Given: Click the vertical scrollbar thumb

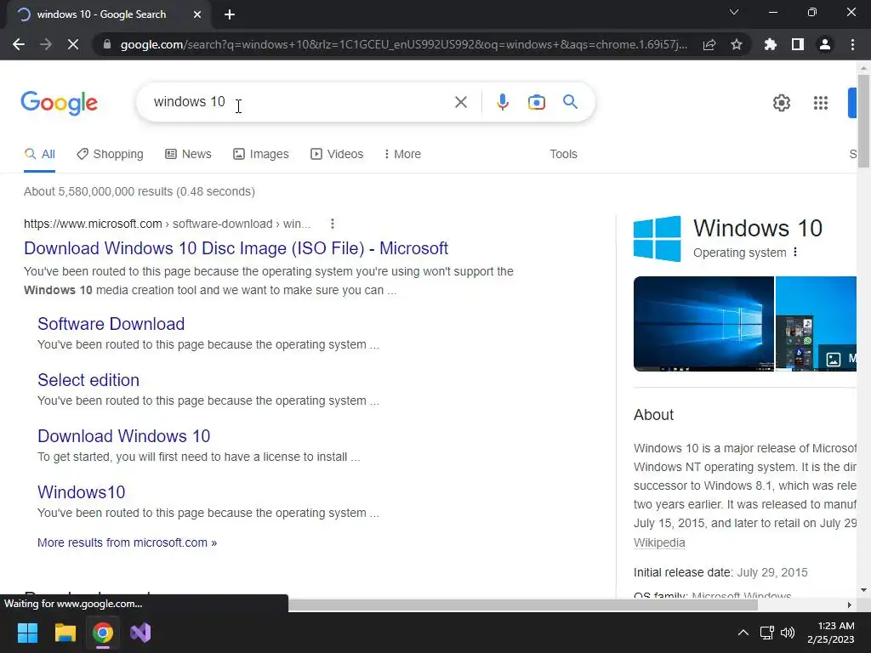Looking at the screenshot, I should coord(863,119).
